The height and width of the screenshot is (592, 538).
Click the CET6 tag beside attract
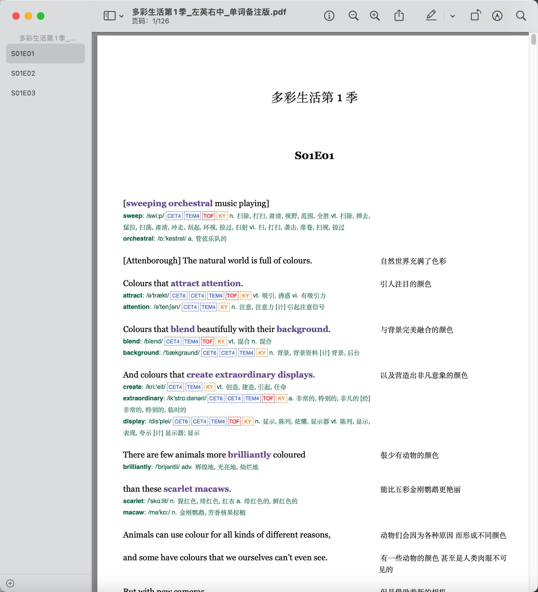click(x=179, y=295)
